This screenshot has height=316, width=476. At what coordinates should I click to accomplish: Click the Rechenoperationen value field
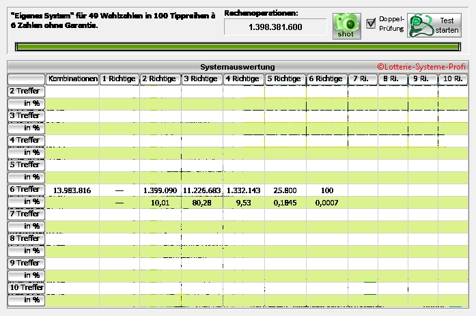click(x=275, y=27)
